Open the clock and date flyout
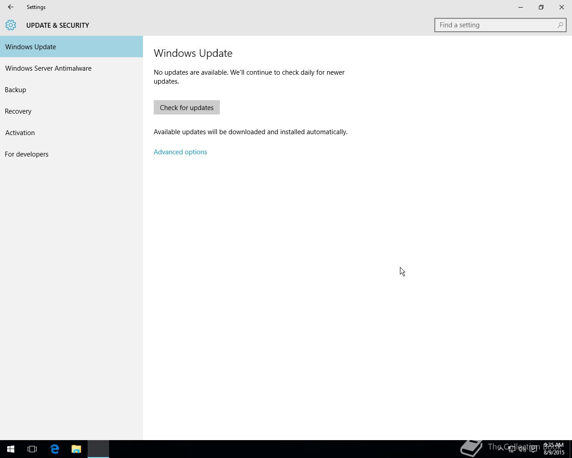572x458 pixels. tap(554, 449)
